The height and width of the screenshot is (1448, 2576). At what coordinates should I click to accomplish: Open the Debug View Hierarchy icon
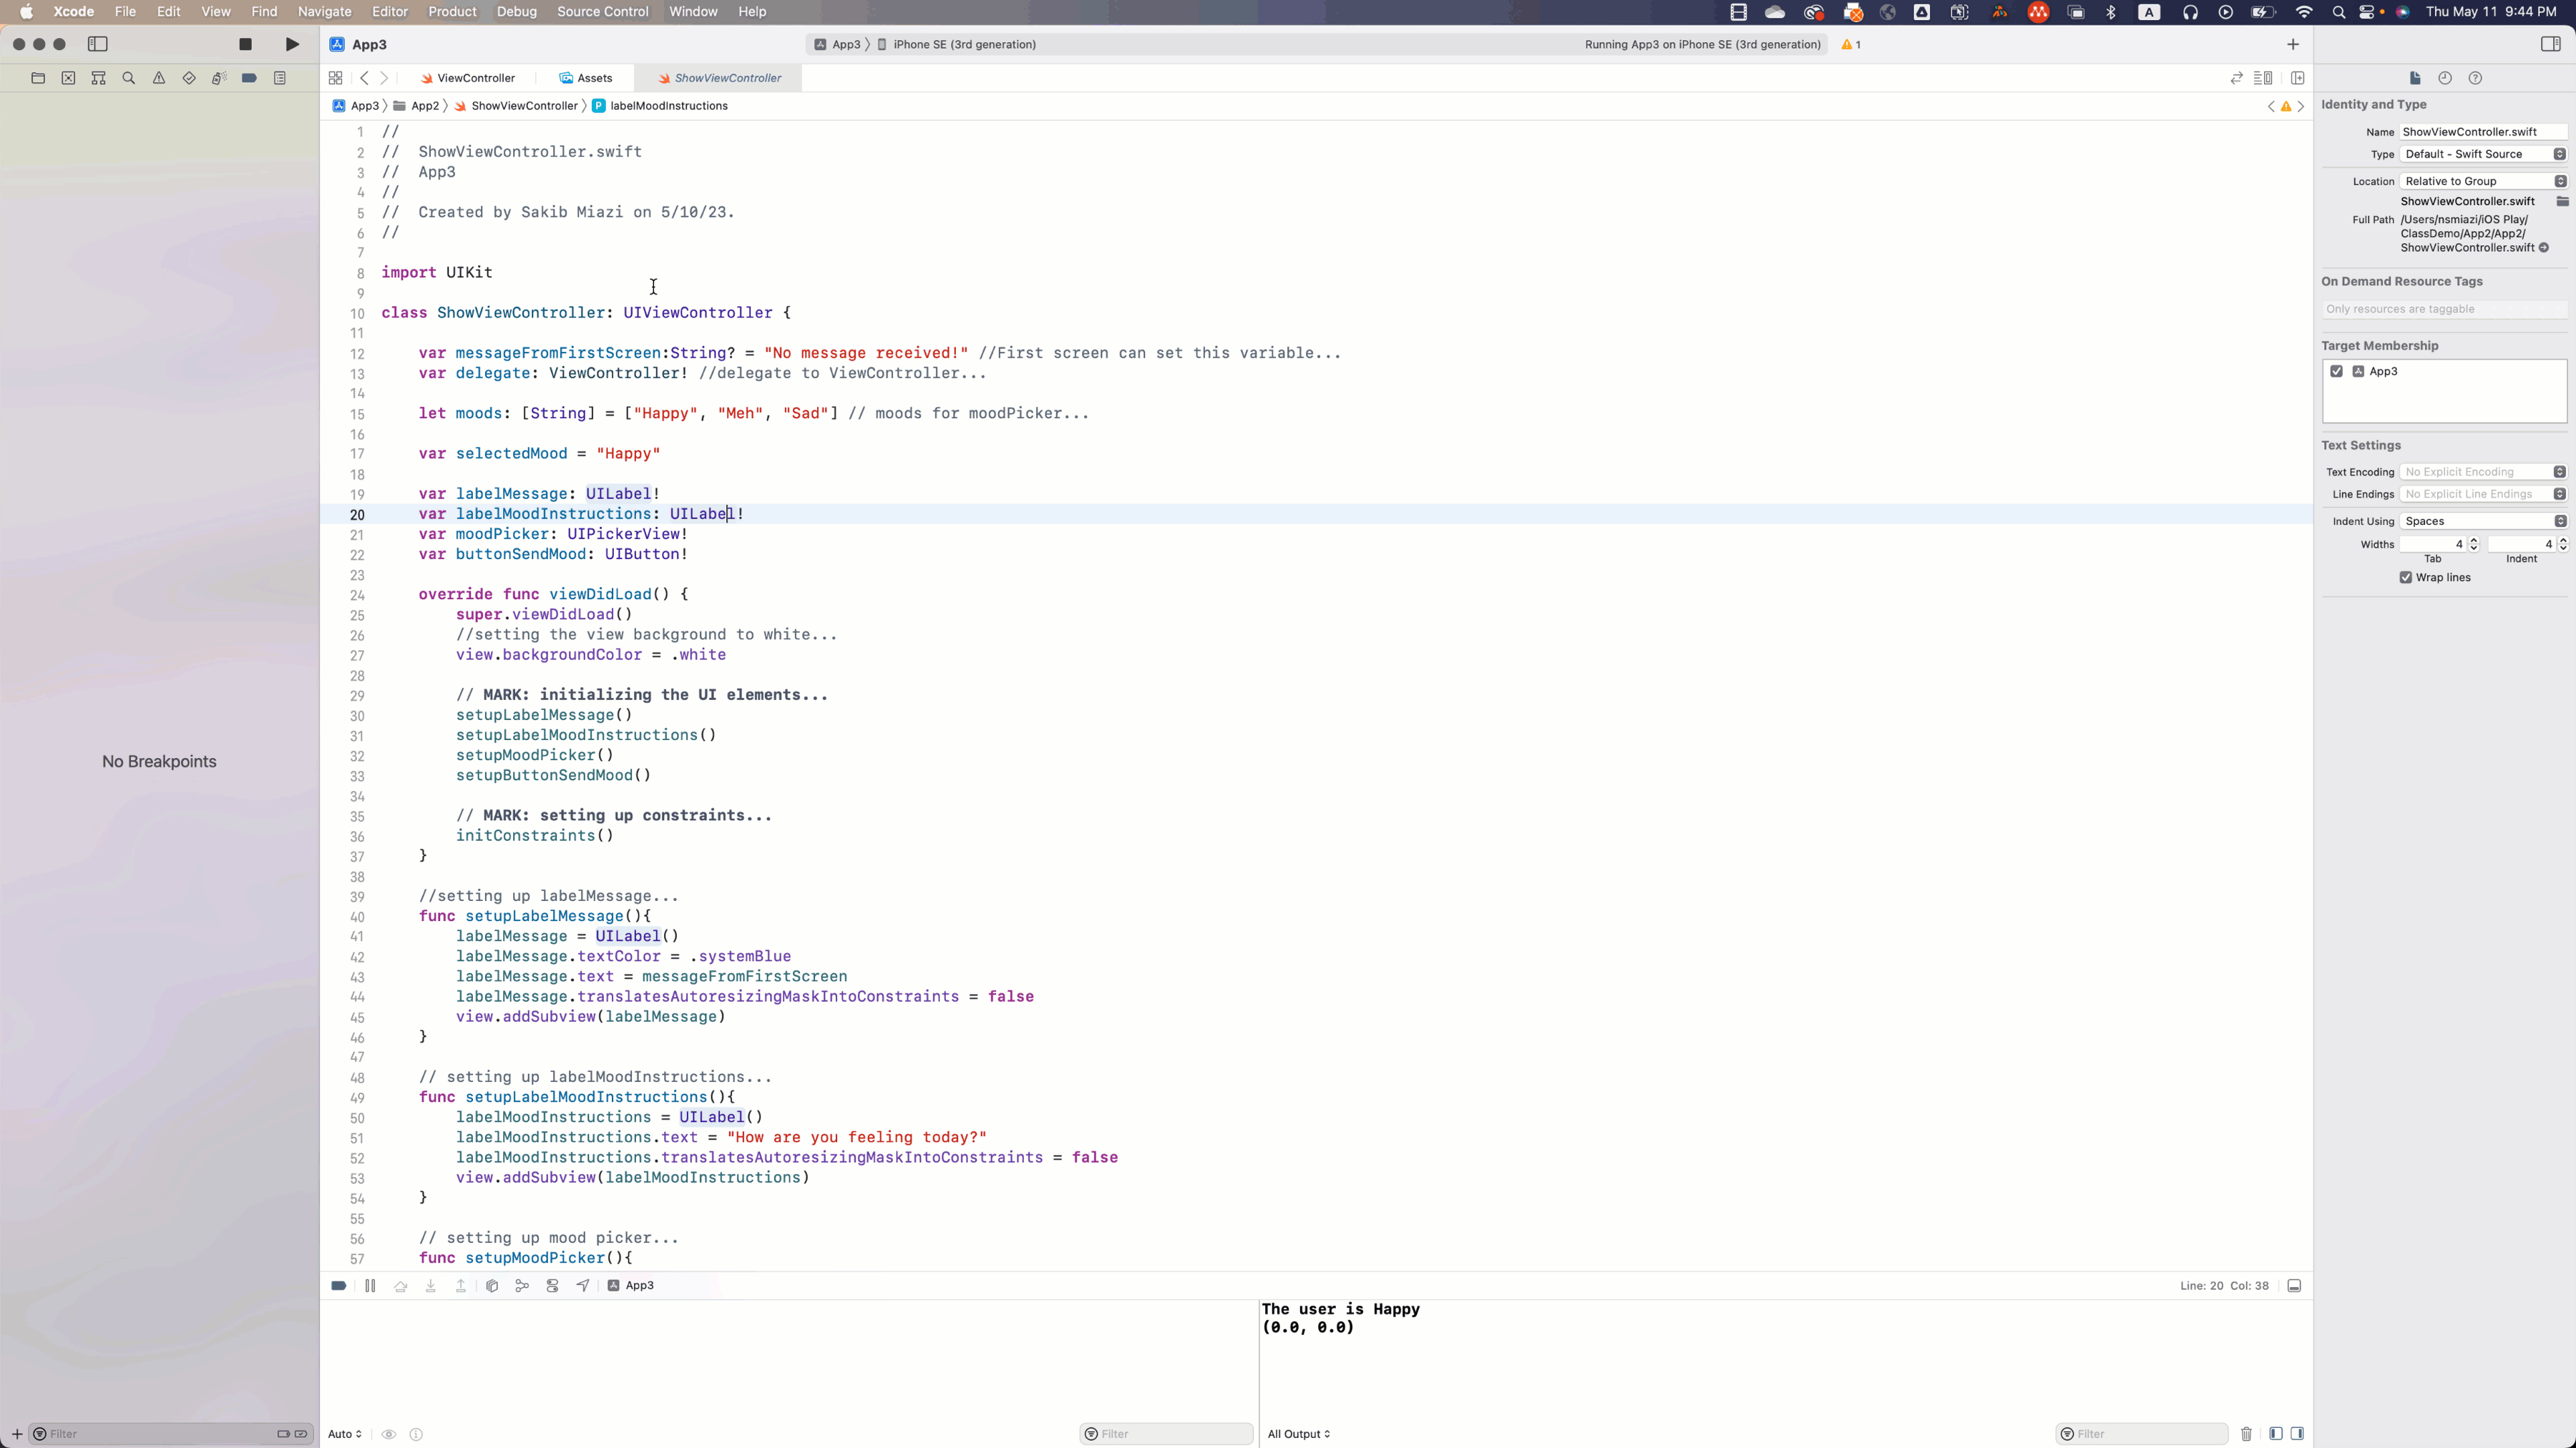click(x=492, y=1286)
